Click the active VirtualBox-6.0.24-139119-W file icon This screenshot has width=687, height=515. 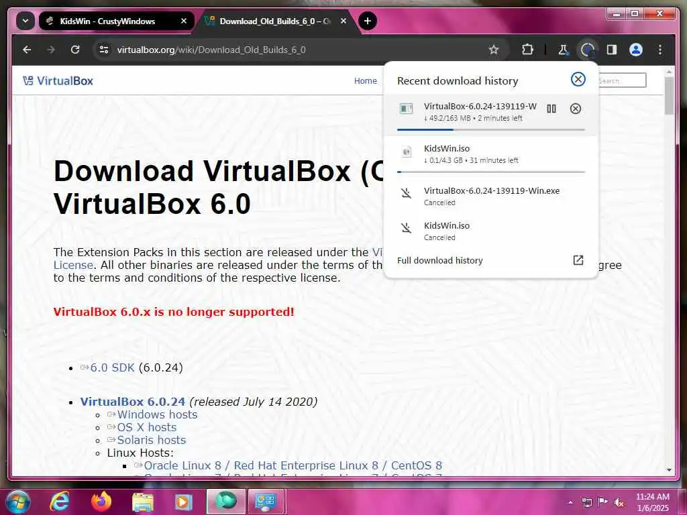pos(406,108)
